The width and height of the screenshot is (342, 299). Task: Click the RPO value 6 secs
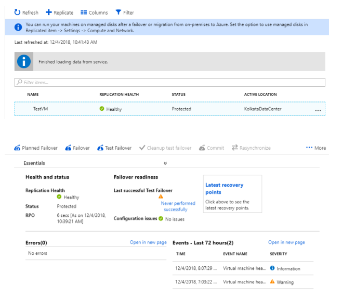point(81,218)
